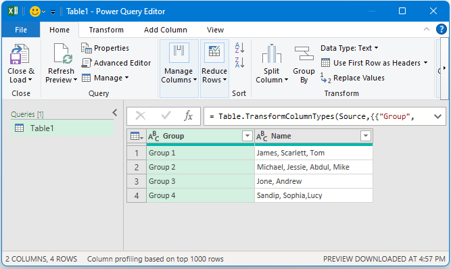Click the Manage query button
Viewport: 451px width, 269px height.
click(105, 78)
